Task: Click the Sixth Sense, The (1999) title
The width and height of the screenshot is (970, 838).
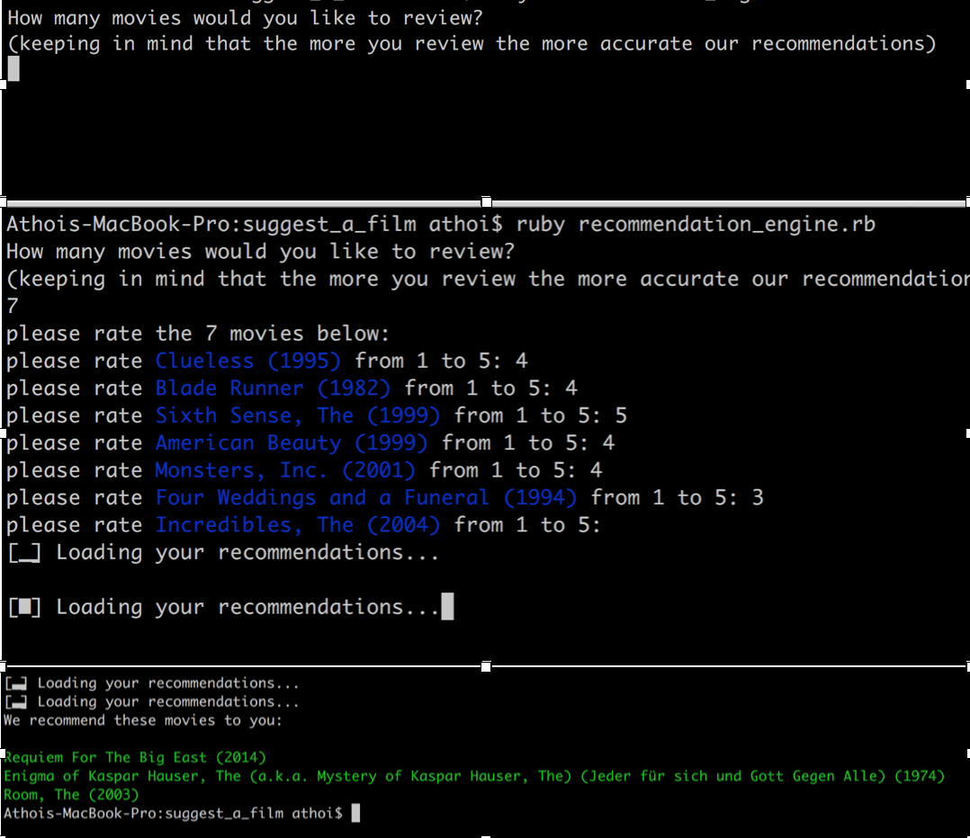Action: [x=297, y=416]
